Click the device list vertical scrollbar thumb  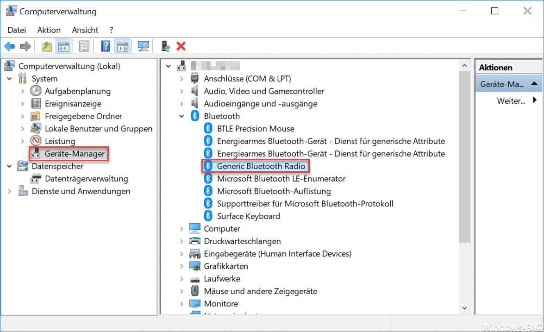click(x=464, y=157)
